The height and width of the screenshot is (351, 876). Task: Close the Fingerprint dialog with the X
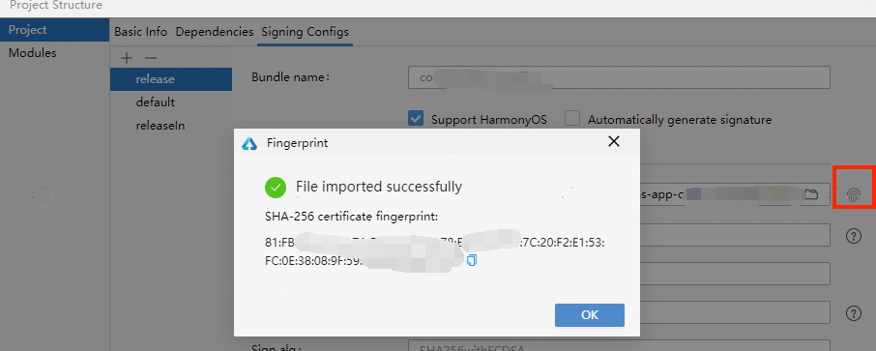click(614, 141)
